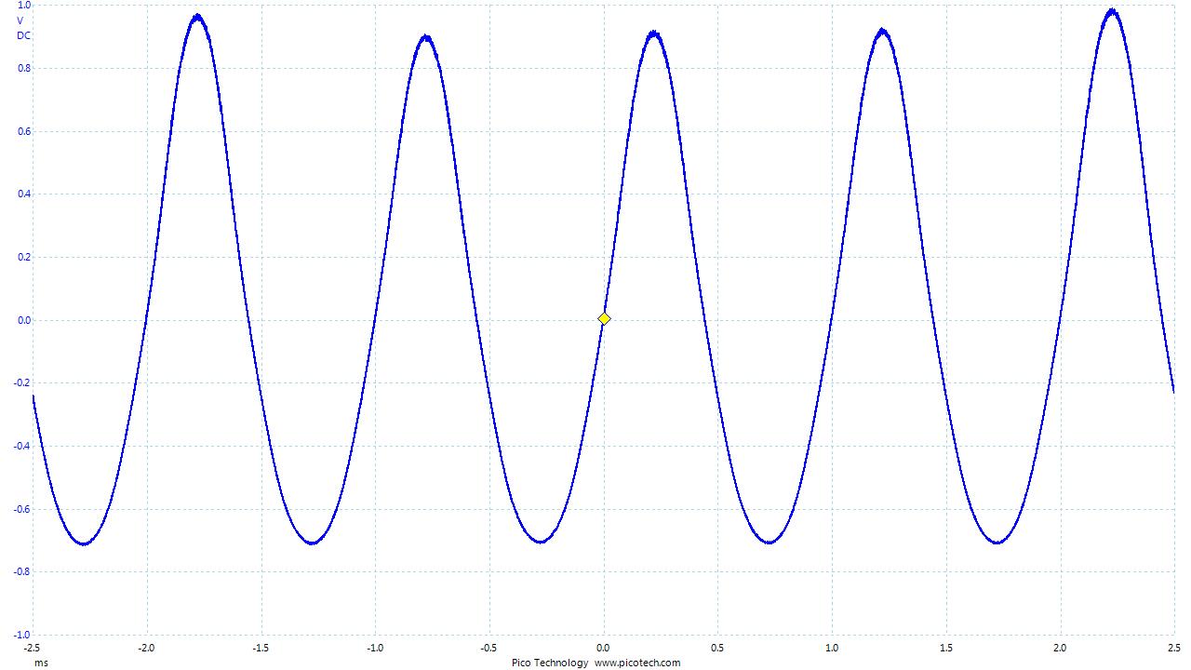Click the 1.5 time axis label

coord(946,648)
